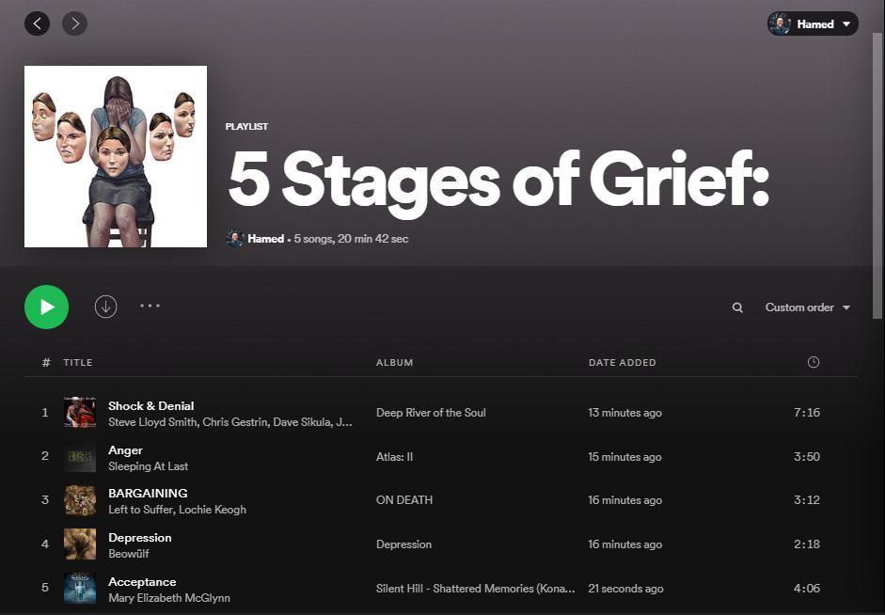Expand the account menu chevron next to Hamed
This screenshot has width=885, height=615.
tap(845, 24)
